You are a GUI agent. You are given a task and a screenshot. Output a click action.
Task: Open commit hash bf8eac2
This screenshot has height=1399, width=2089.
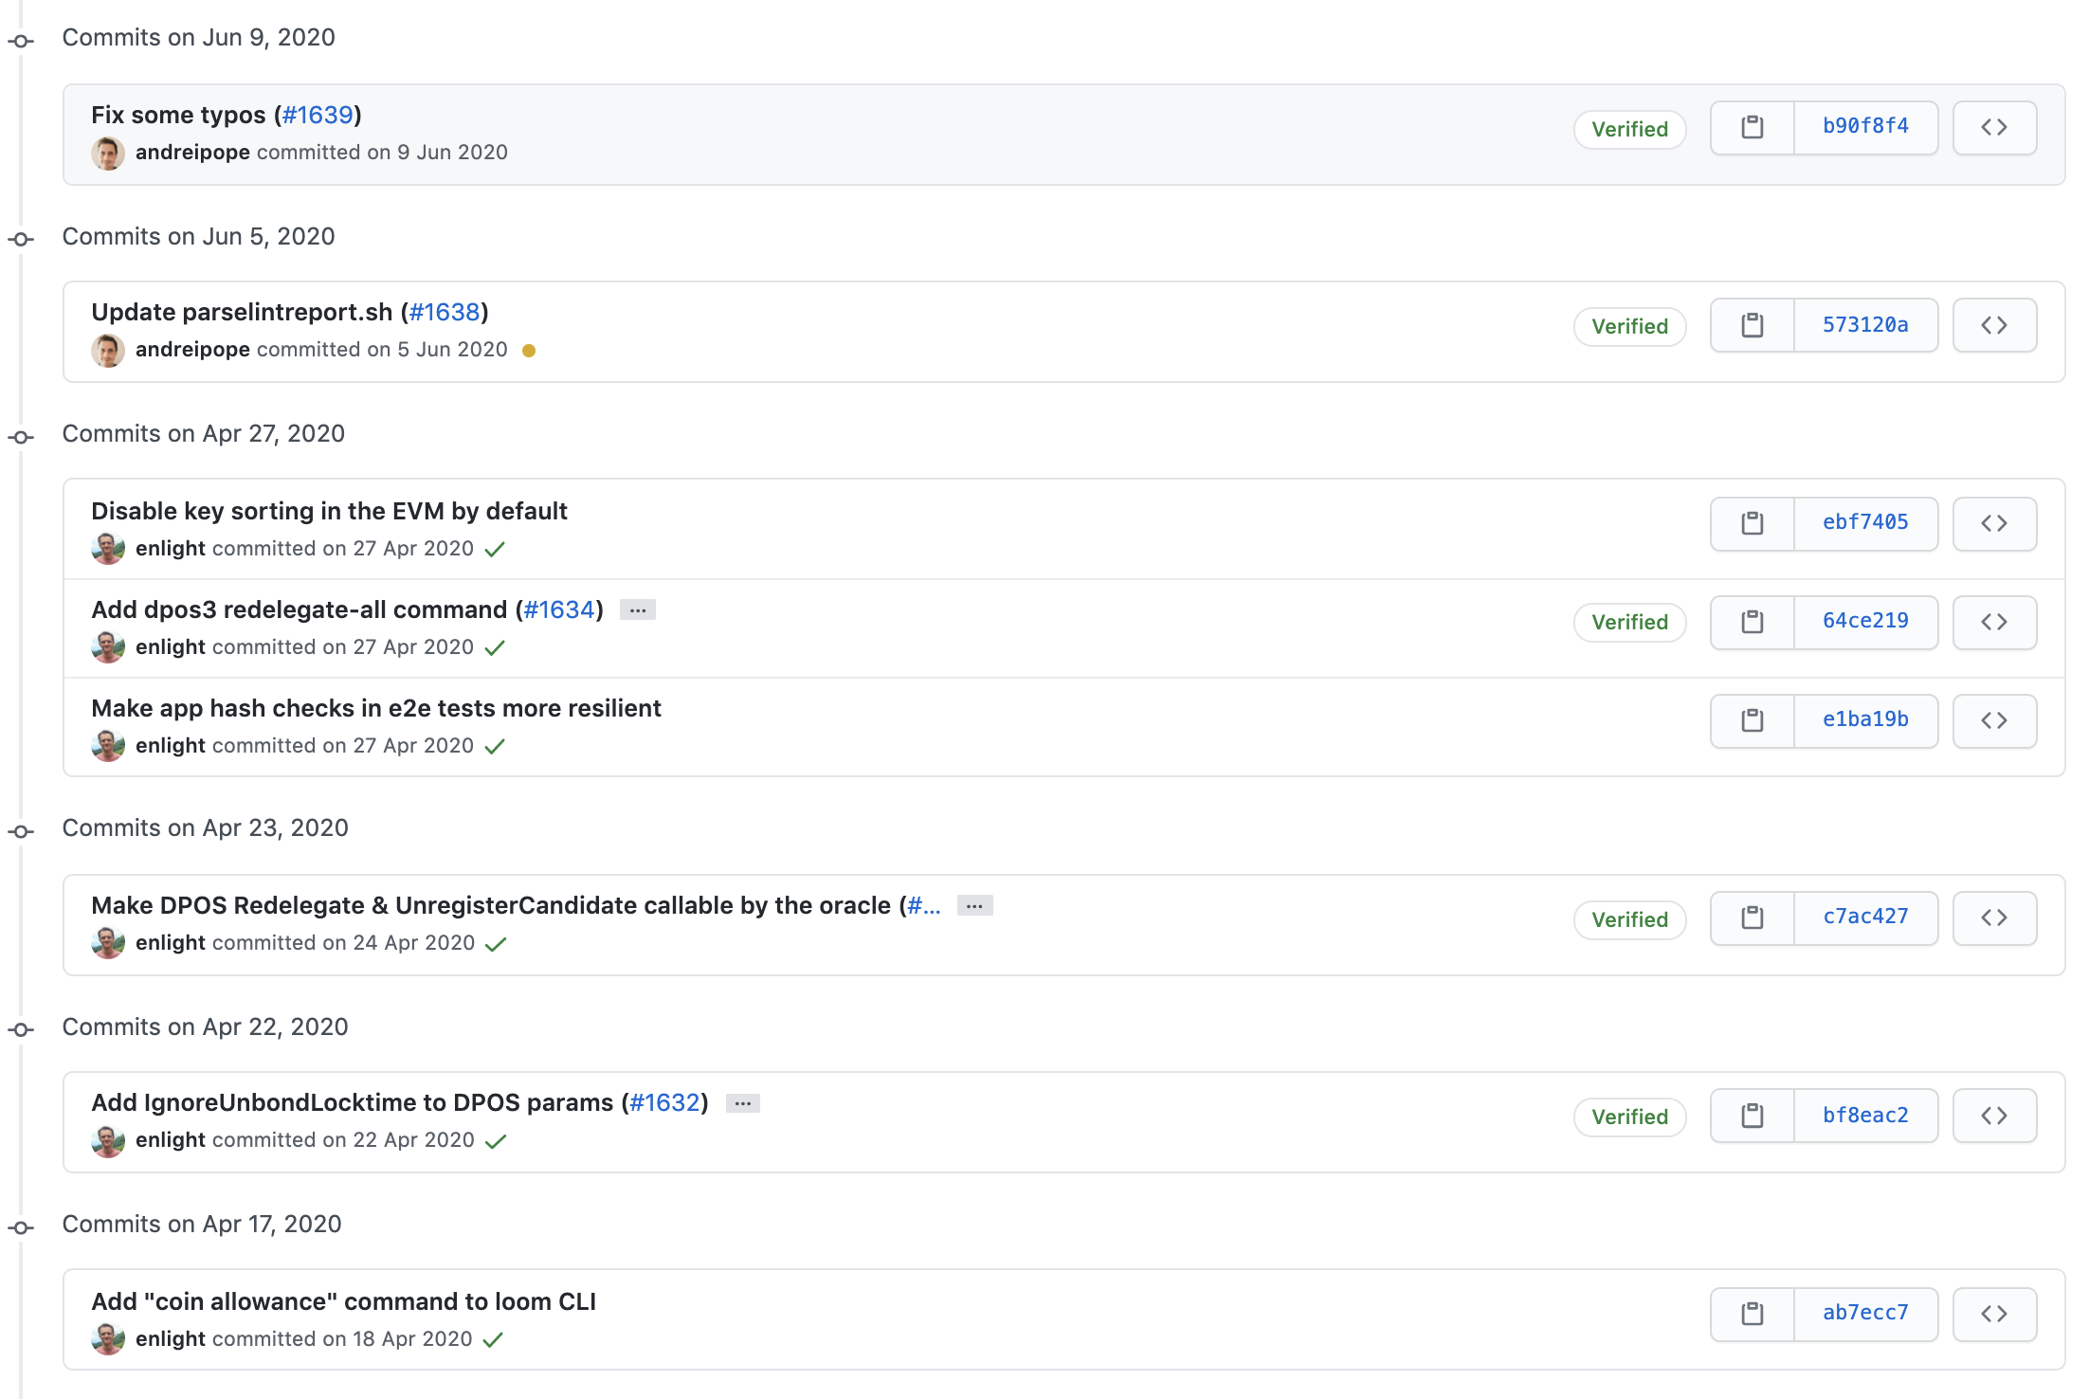(1864, 1116)
